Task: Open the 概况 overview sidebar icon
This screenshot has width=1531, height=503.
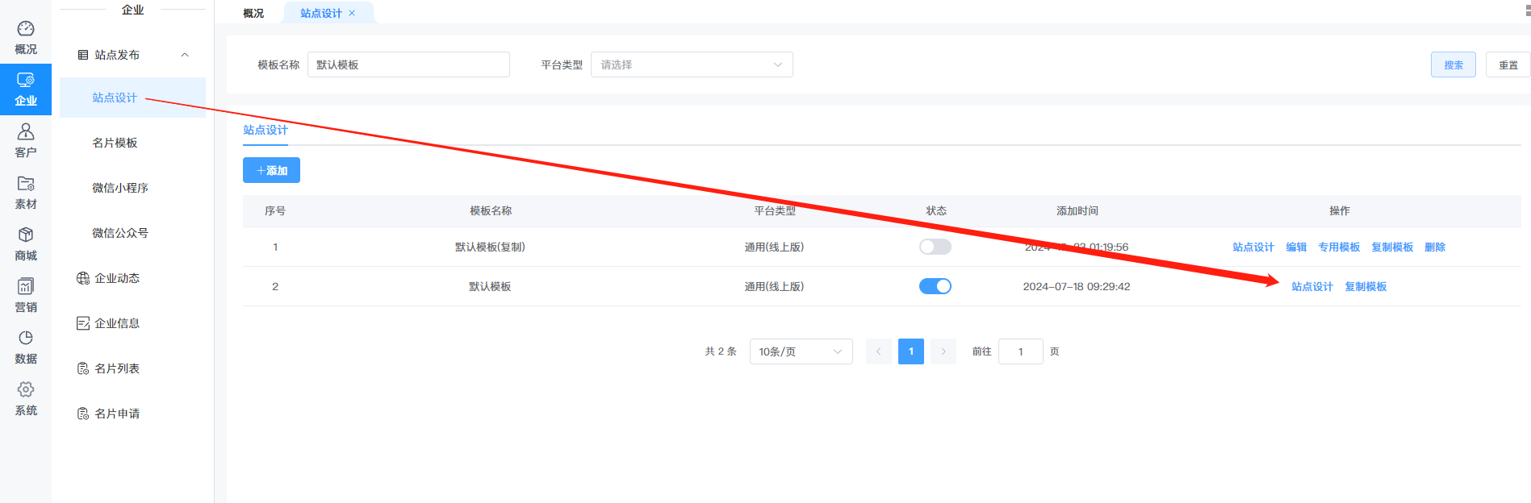Action: 26,38
